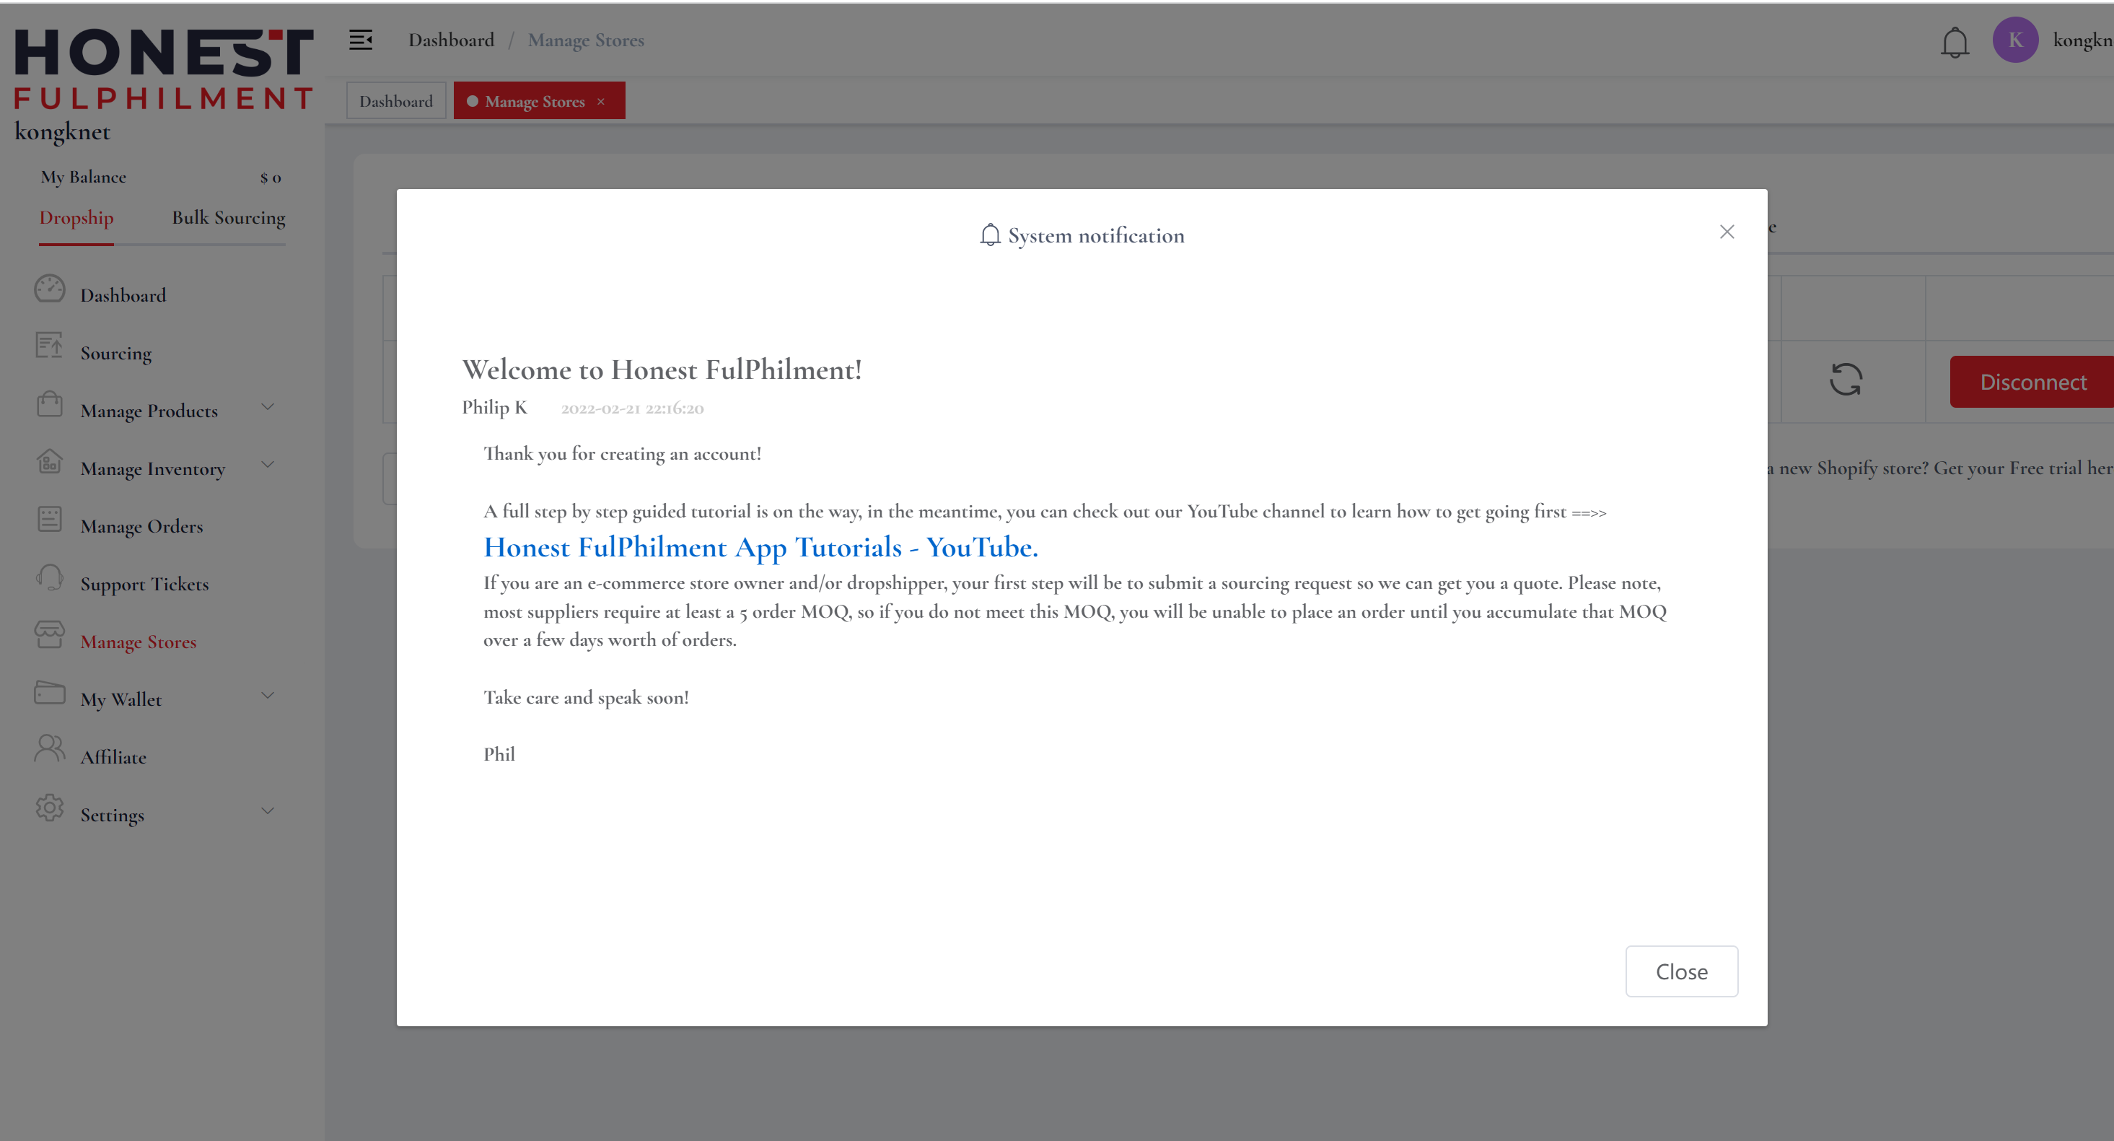Expand the Manage Products submenu
Screen dimensions: 2114x1141
(268, 407)
